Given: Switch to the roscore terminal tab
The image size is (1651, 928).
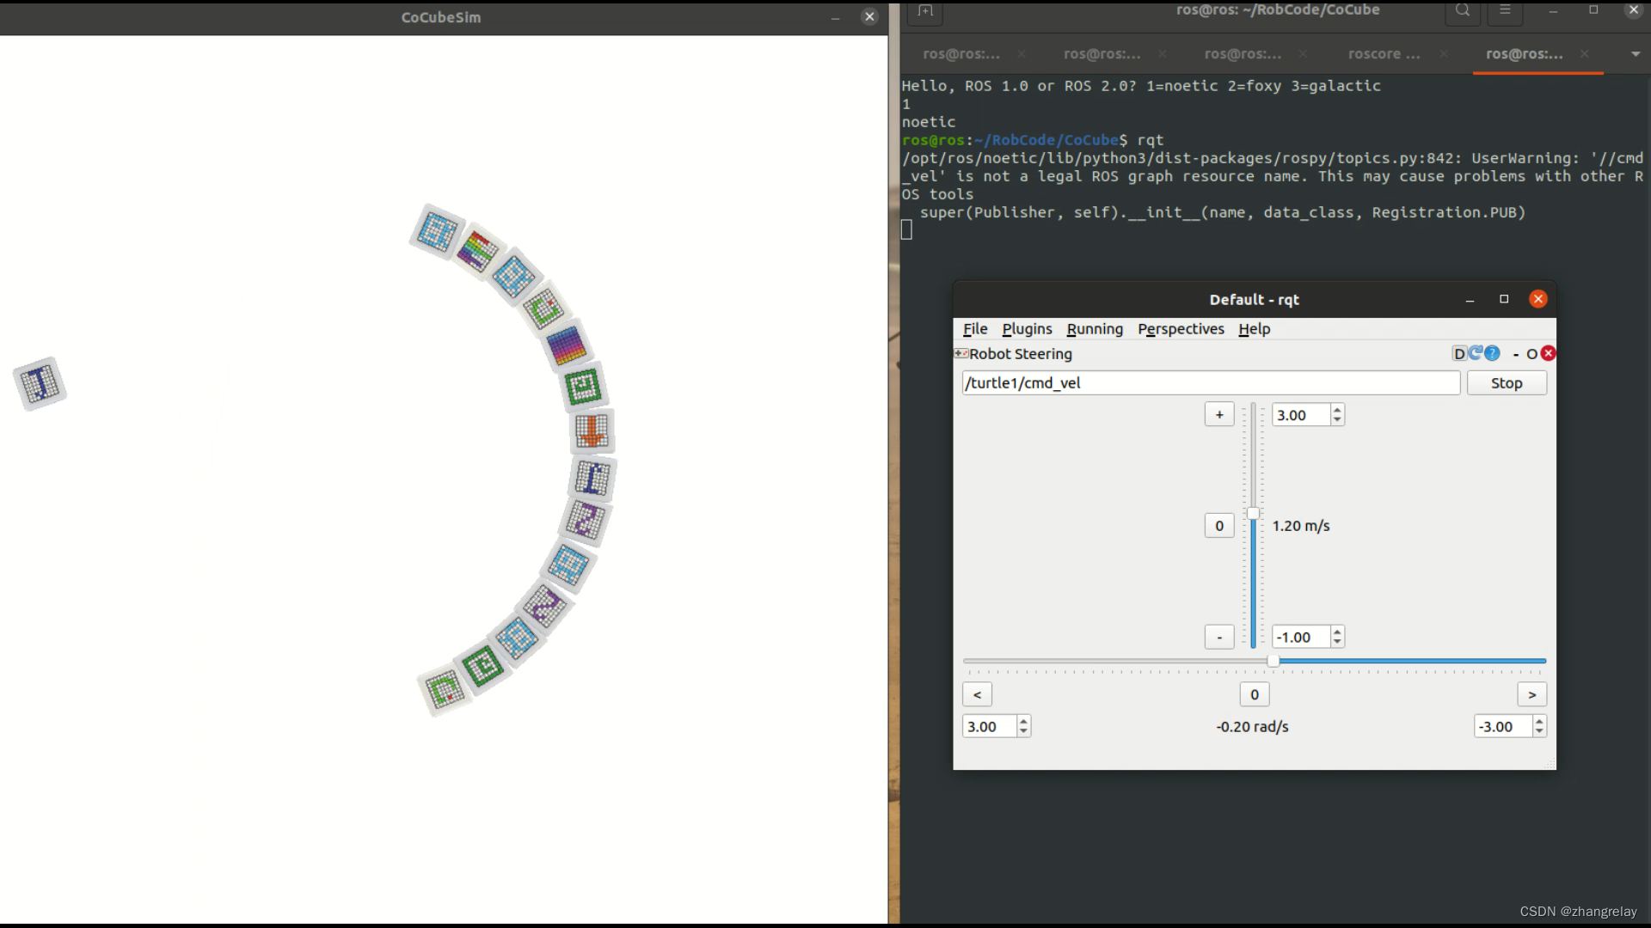Looking at the screenshot, I should point(1383,54).
